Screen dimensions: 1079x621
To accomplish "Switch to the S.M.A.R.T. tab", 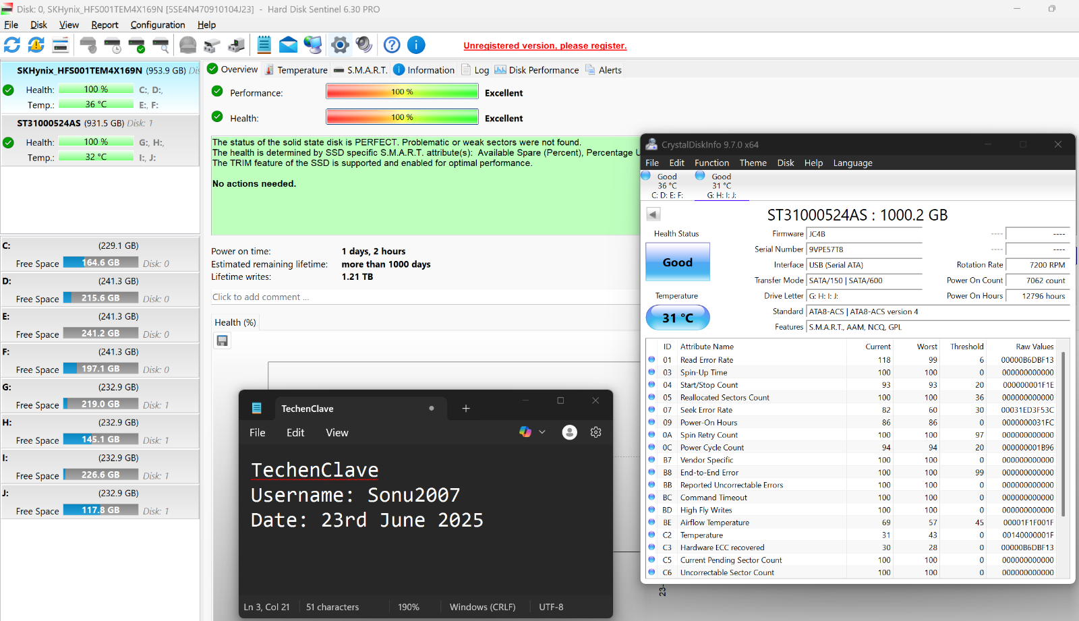I will pyautogui.click(x=361, y=70).
